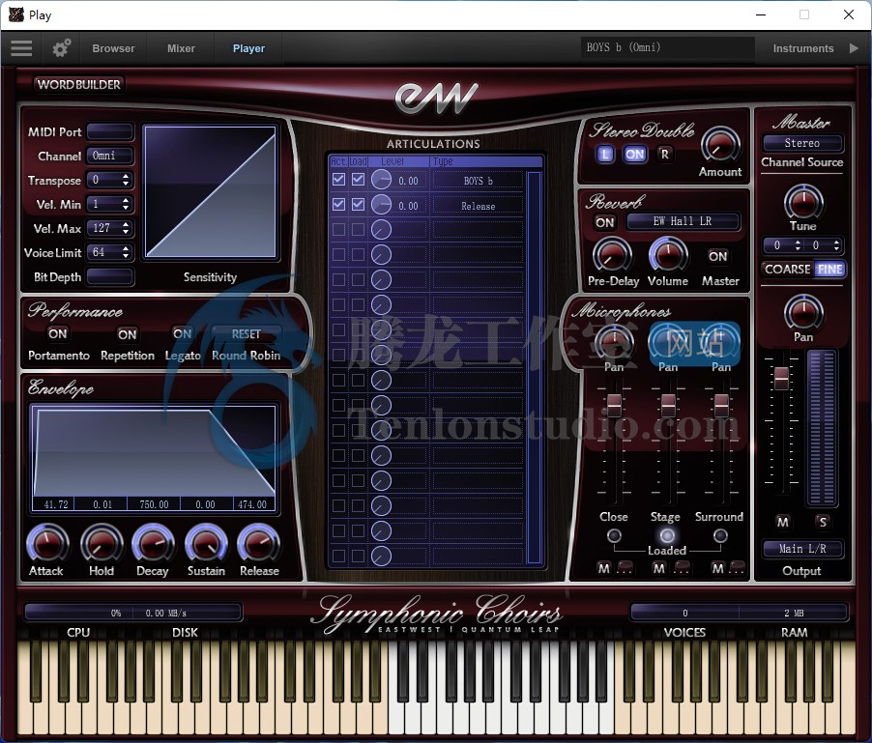This screenshot has height=743, width=872.
Task: Mute the Stage microphone channel
Action: [659, 568]
